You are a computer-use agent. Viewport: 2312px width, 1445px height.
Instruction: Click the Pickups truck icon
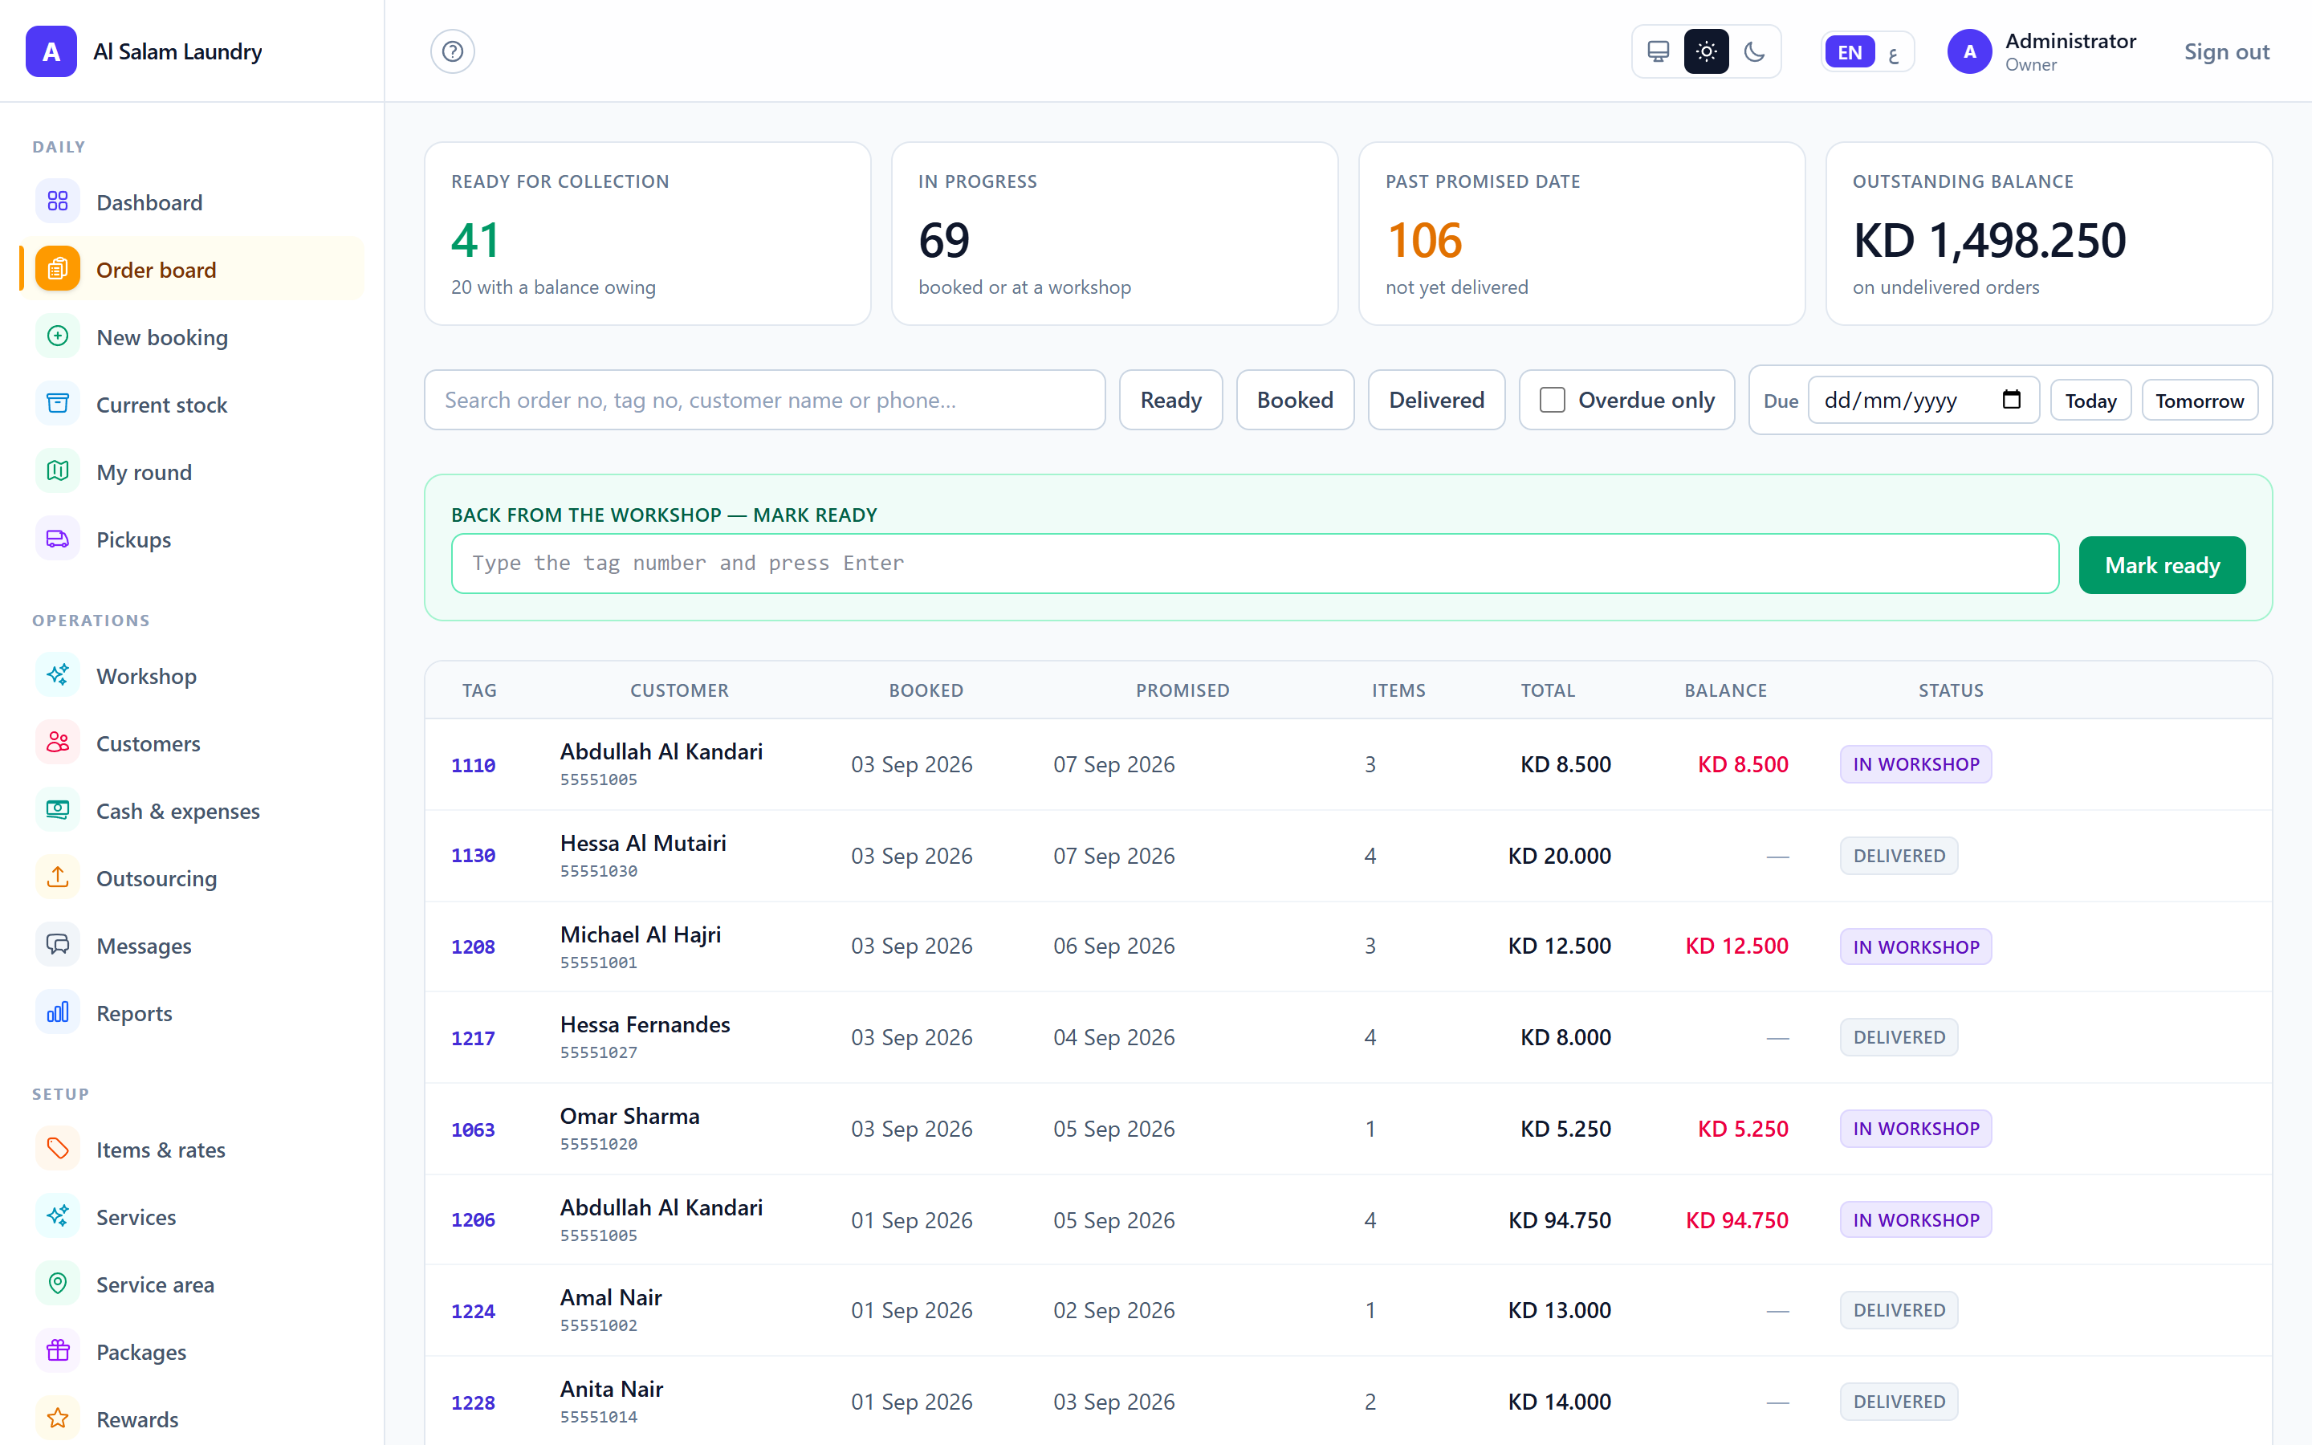(57, 539)
